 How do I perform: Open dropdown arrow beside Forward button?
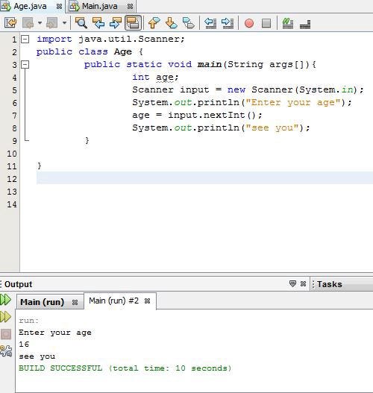pos(64,23)
